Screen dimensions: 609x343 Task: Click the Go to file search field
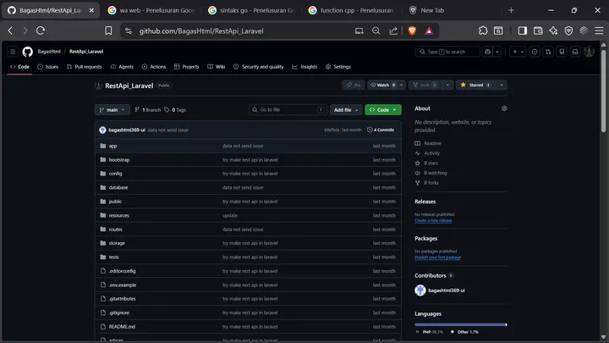coord(288,110)
